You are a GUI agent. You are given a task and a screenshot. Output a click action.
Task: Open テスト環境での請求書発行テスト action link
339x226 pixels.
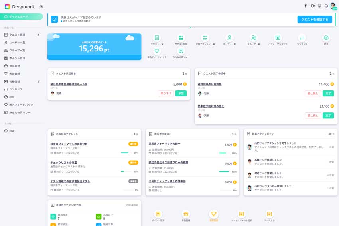(x=70, y=181)
